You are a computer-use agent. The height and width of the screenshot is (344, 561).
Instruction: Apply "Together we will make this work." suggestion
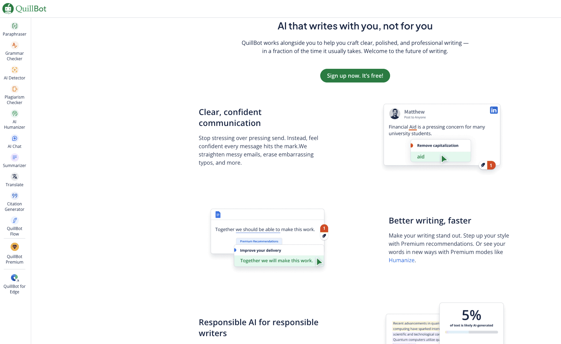point(276,261)
